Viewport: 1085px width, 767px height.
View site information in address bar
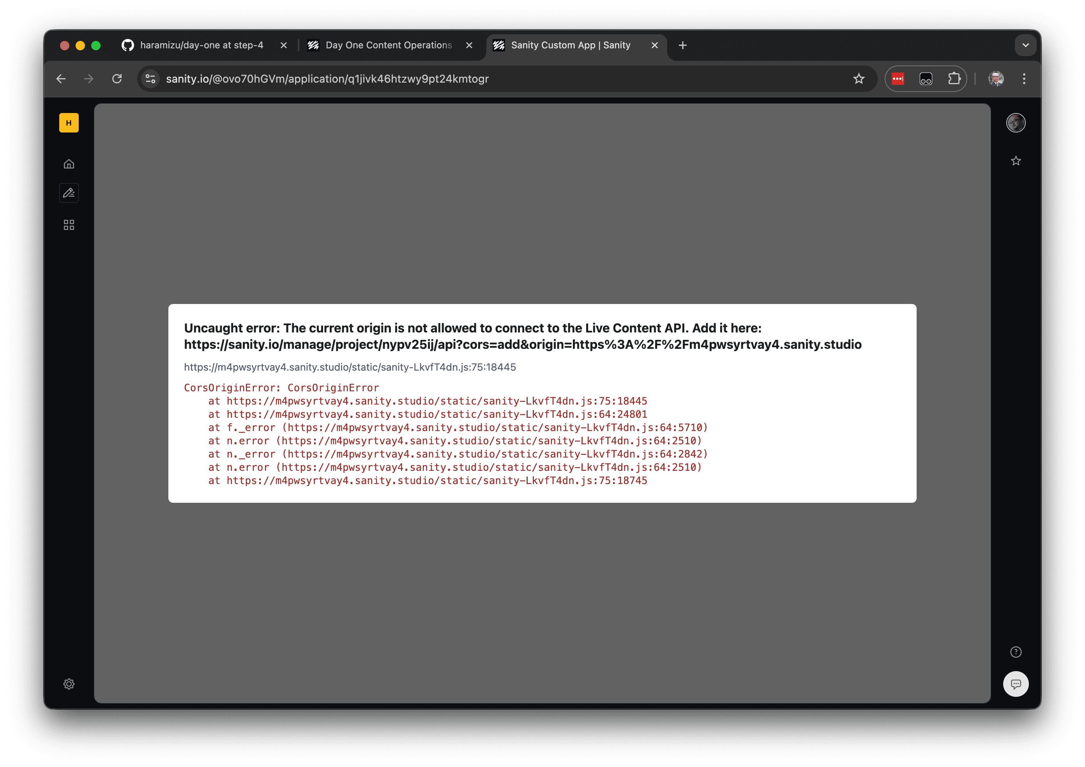[151, 79]
